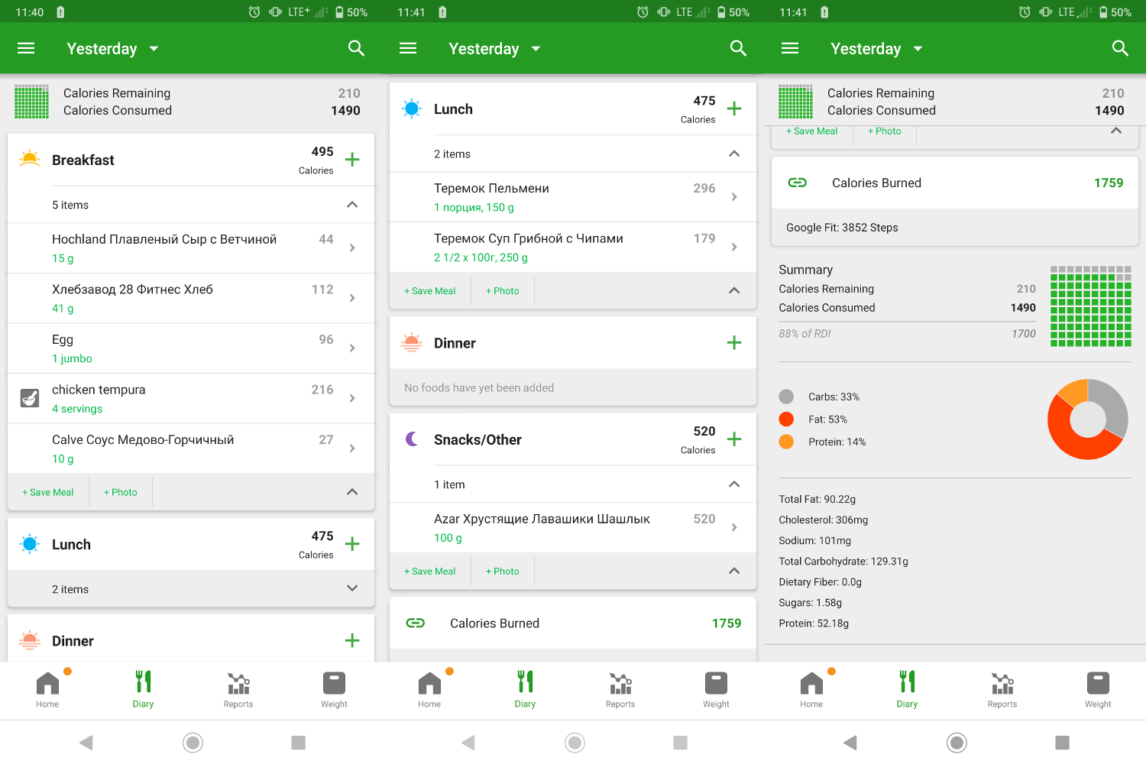Open Хлебзавод 28 Фитнес Хлеб entry
The height and width of the screenshot is (764, 1146).
[191, 298]
